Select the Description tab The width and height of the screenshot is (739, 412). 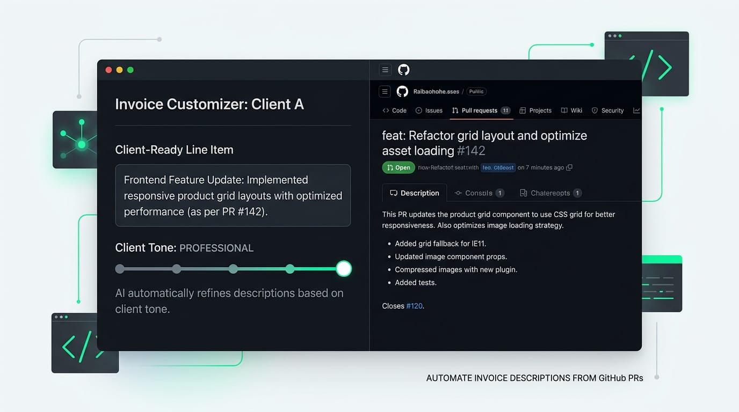tap(415, 193)
